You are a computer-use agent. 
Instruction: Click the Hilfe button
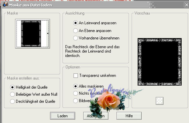click(x=129, y=116)
